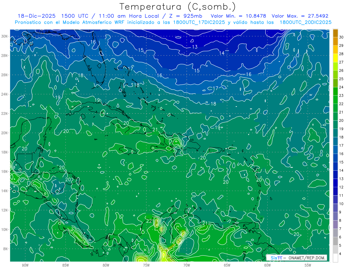Click the 85W longitude axis label
The image size is (349, 269).
tap(65, 265)
